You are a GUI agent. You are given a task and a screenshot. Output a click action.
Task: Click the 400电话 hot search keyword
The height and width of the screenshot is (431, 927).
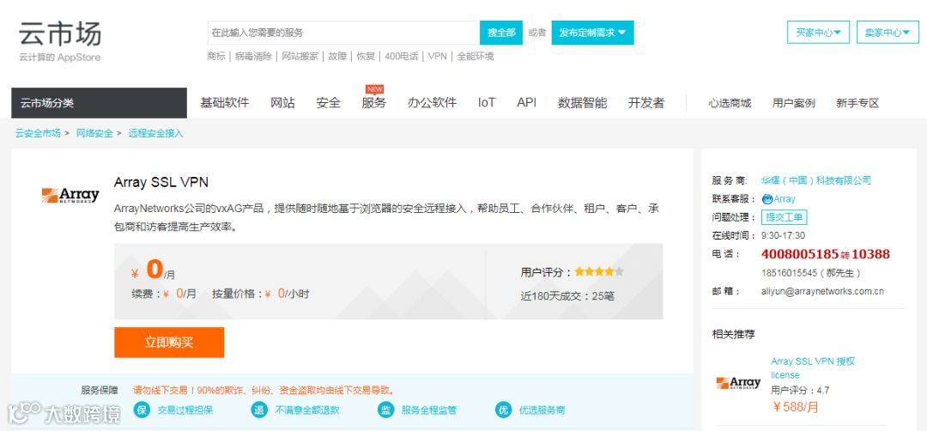(x=402, y=56)
